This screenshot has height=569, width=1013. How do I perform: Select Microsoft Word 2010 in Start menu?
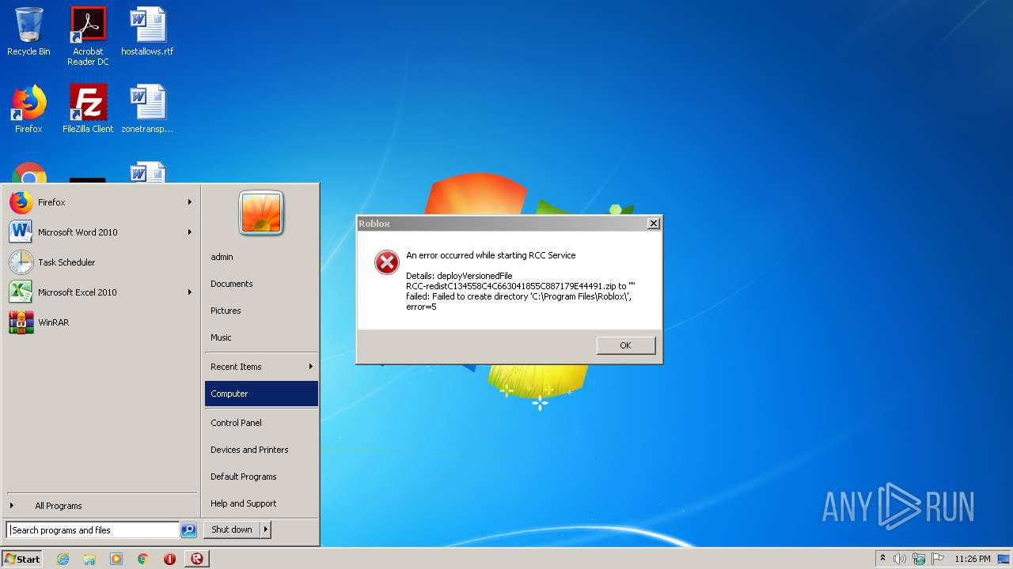click(x=101, y=232)
